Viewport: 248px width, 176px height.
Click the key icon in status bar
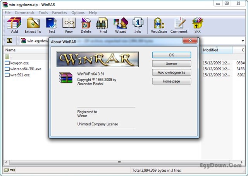click(12, 170)
